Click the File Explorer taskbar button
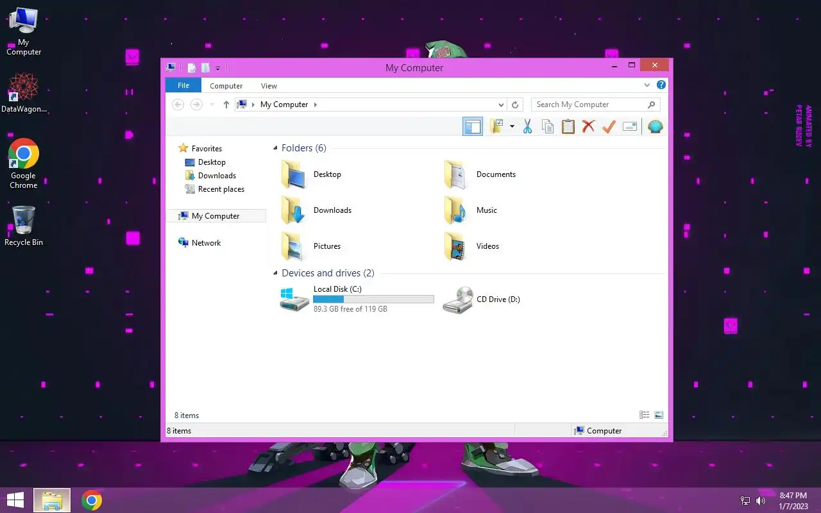 [x=52, y=500]
